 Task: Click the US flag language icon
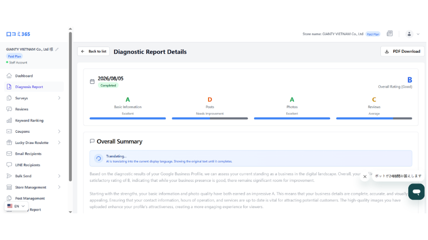tap(10, 206)
